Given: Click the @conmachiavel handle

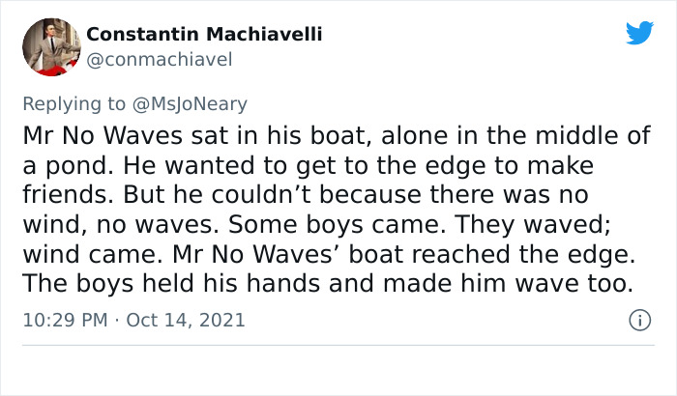Looking at the screenshot, I should tap(160, 60).
